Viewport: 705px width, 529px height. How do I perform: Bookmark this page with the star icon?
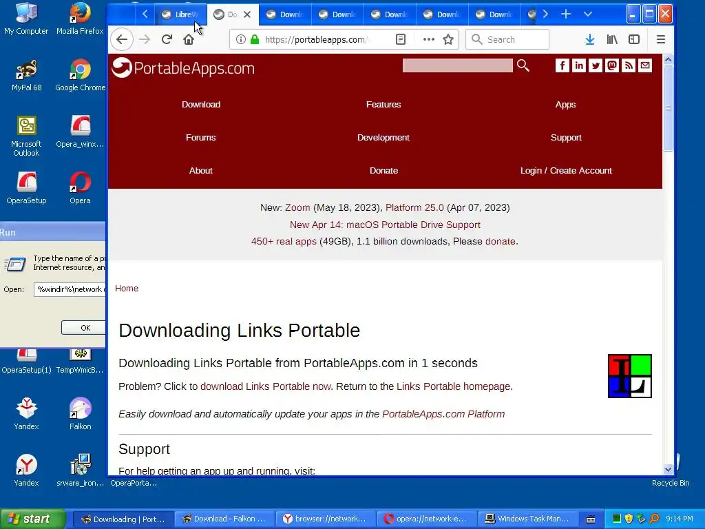click(x=448, y=39)
